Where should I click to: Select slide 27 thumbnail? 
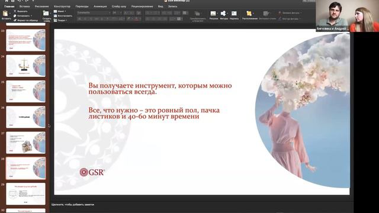[25, 143]
